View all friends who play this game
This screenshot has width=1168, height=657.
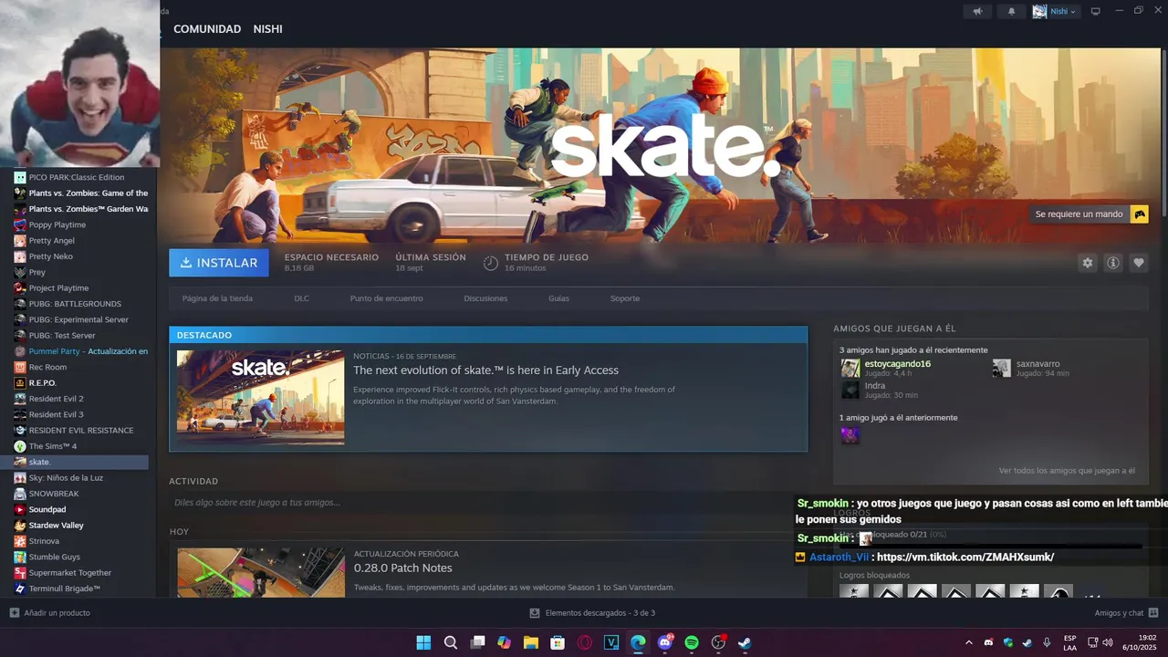click(1067, 471)
